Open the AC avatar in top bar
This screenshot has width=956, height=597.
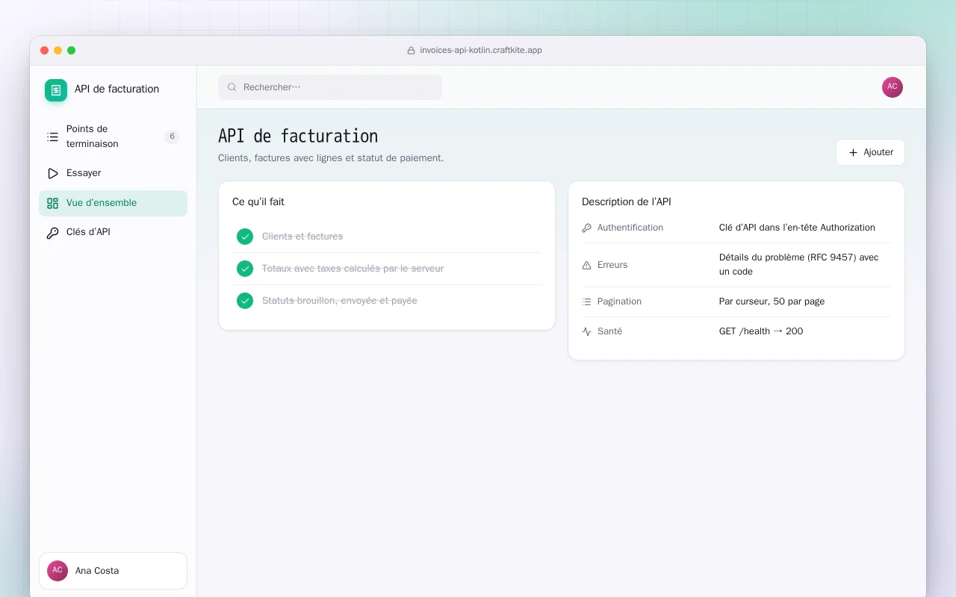tap(893, 87)
